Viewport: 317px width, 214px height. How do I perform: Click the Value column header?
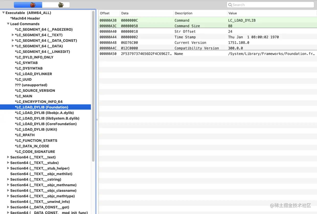pos(272,13)
